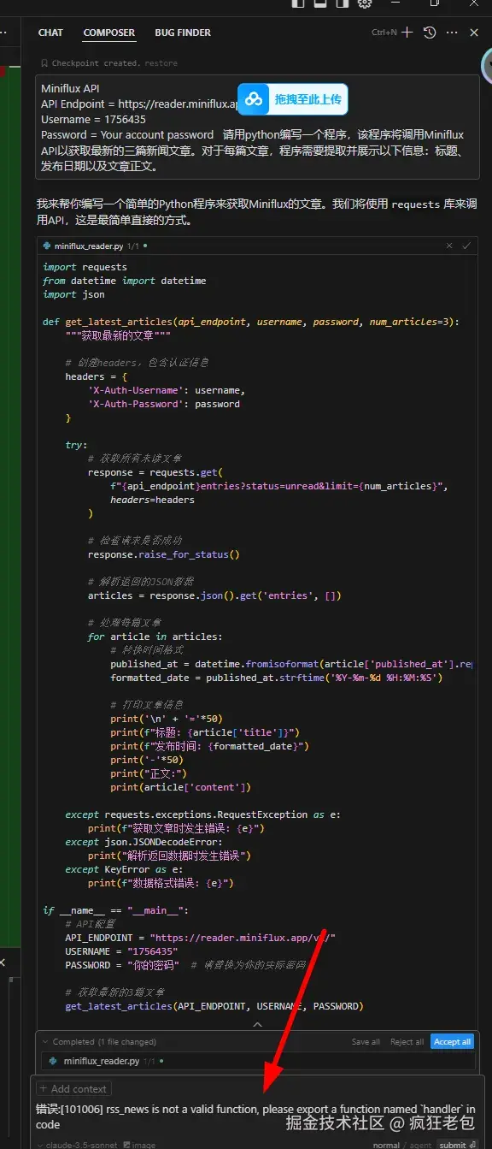Click the image attach option

click(x=138, y=1145)
